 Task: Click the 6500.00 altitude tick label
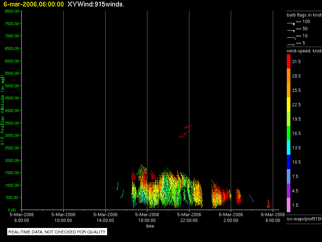point(12,48)
